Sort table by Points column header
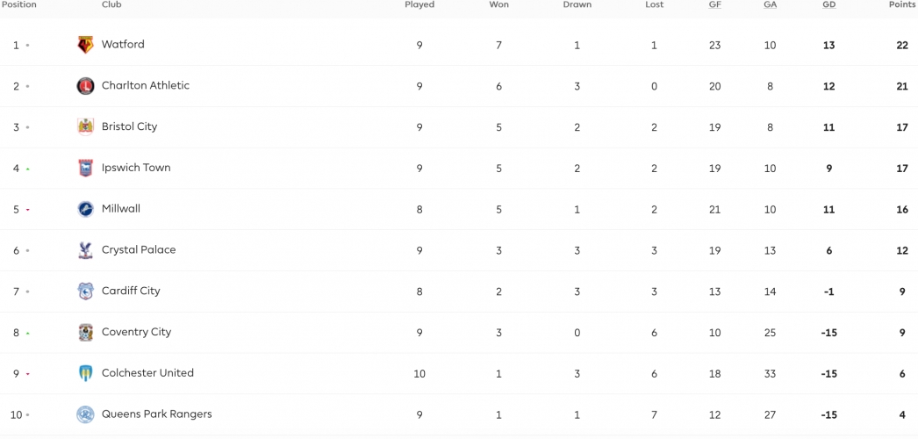918x439 pixels. point(901,4)
